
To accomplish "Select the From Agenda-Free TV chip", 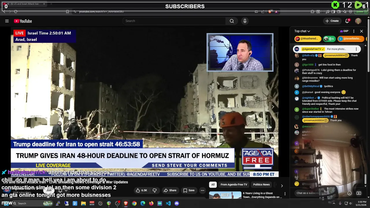I will [234, 185].
